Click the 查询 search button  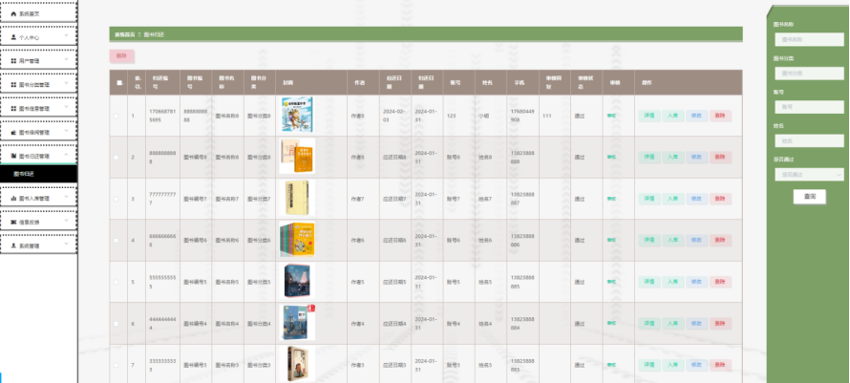(x=809, y=197)
